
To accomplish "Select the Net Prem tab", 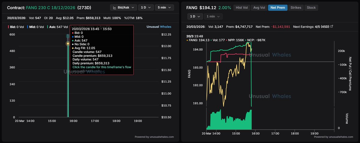I will click(x=277, y=7).
